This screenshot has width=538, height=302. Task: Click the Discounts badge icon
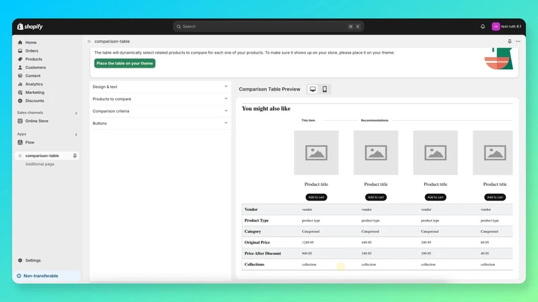(x=20, y=101)
